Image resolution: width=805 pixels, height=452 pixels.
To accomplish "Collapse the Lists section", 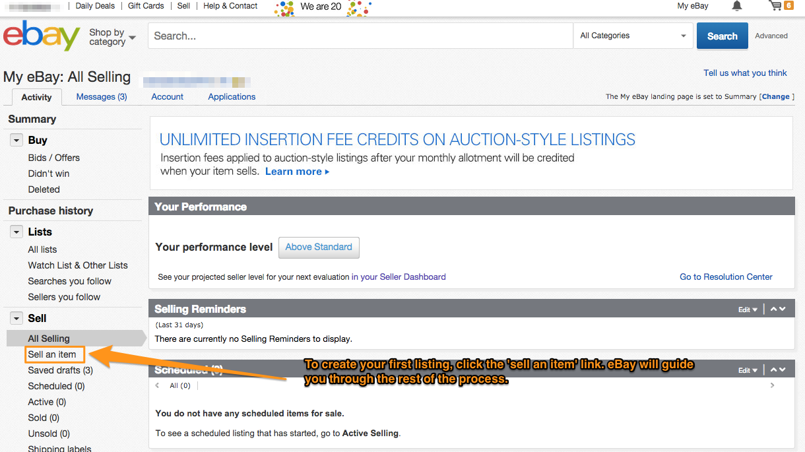I will click(16, 232).
